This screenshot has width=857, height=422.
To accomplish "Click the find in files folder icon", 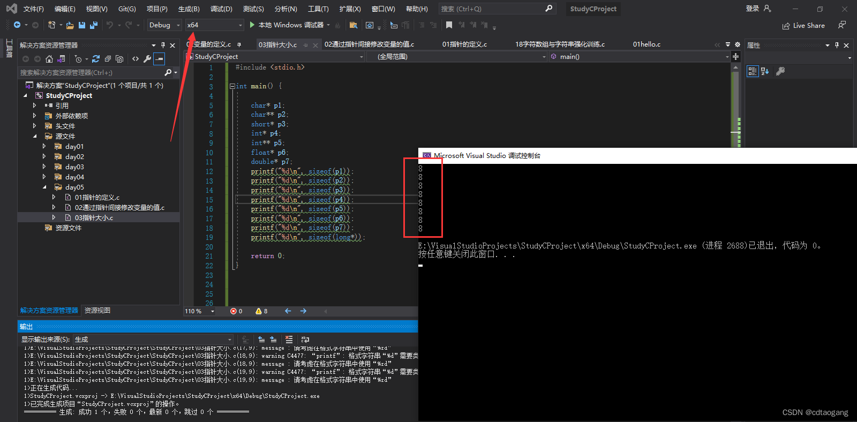I will [353, 25].
